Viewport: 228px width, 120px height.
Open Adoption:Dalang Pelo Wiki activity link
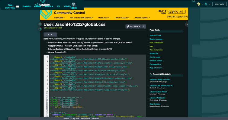(x=159, y=79)
